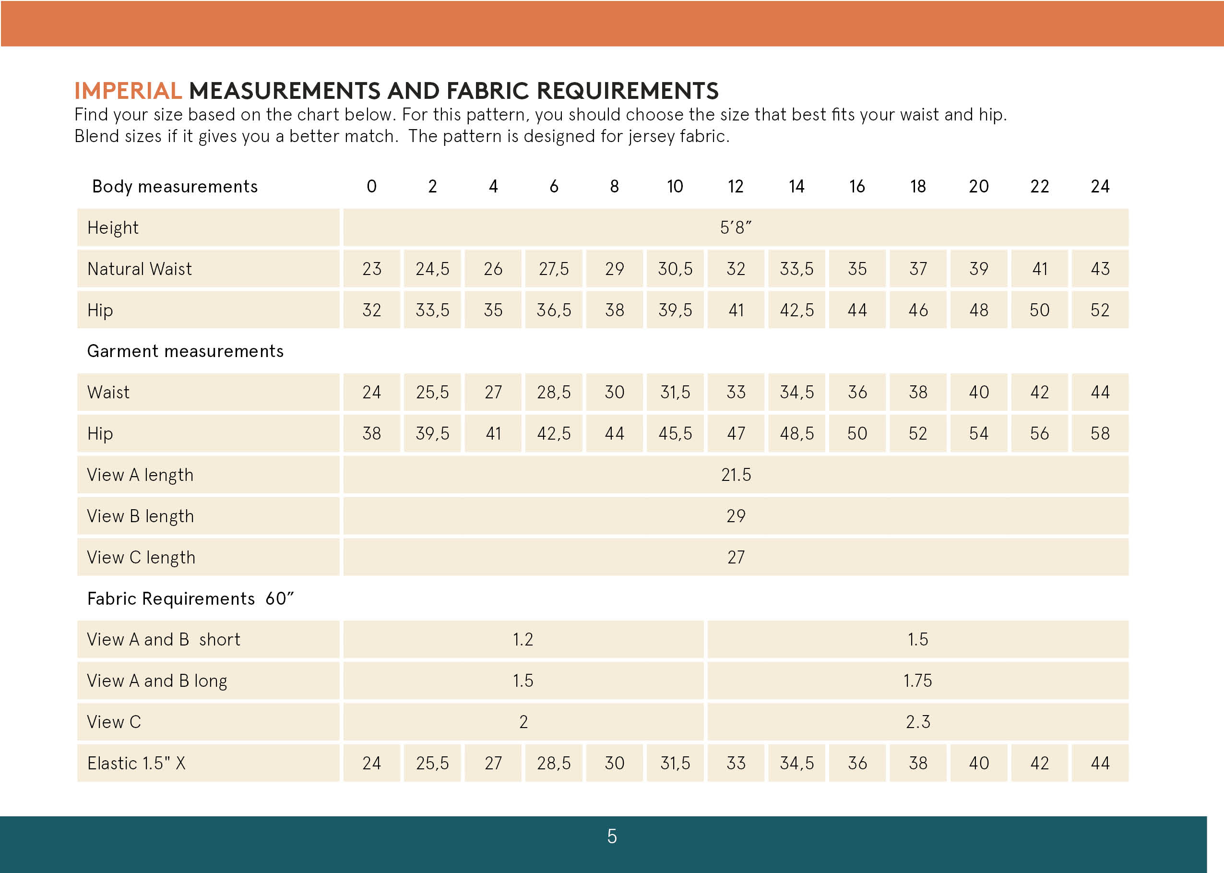Click size column header 0
1224x873 pixels.
coord(372,187)
